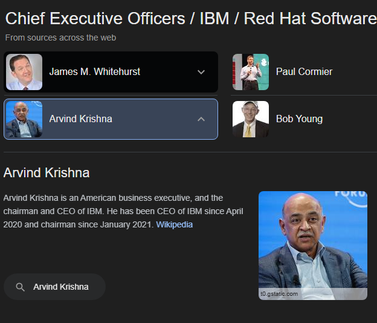The width and height of the screenshot is (377, 323).
Task: Open James M. Whitehurst thumbnail photo
Action: click(x=24, y=72)
